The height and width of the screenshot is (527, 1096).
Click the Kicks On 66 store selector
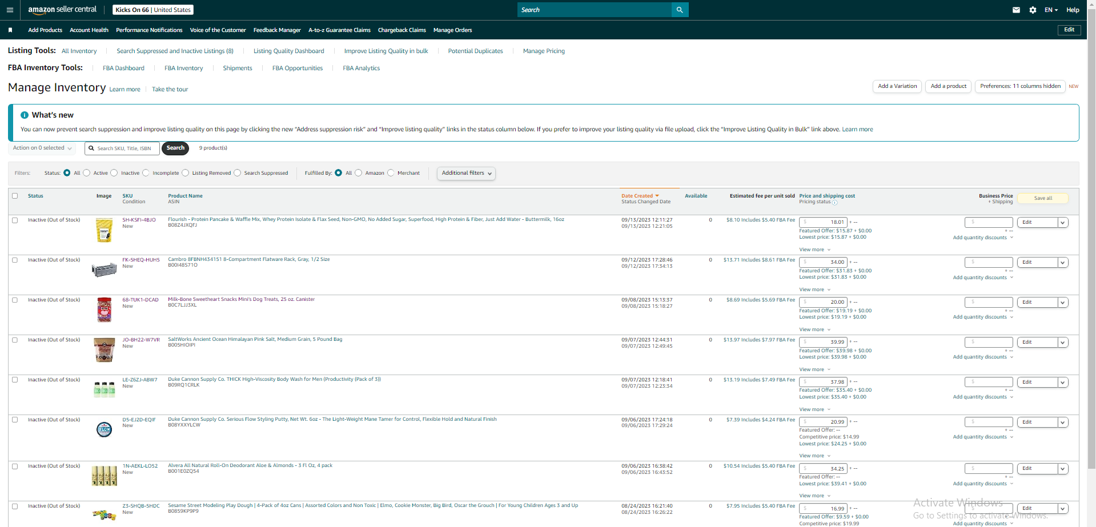pyautogui.click(x=153, y=10)
